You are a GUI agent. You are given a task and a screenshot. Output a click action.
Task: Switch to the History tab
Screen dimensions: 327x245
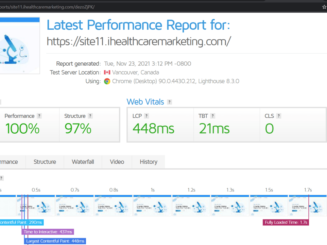[148, 162]
